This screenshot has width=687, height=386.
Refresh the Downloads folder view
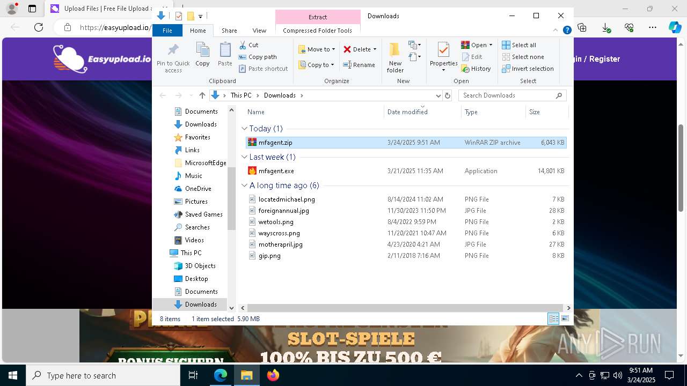tap(448, 95)
